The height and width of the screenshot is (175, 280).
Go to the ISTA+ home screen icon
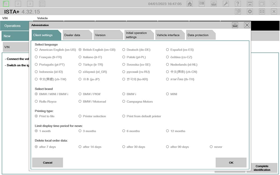(190, 4)
